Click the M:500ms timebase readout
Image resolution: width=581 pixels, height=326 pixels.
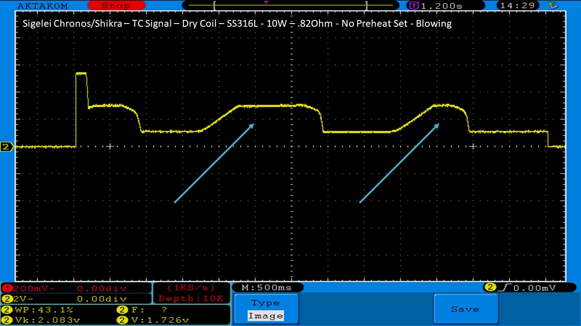[x=267, y=288]
